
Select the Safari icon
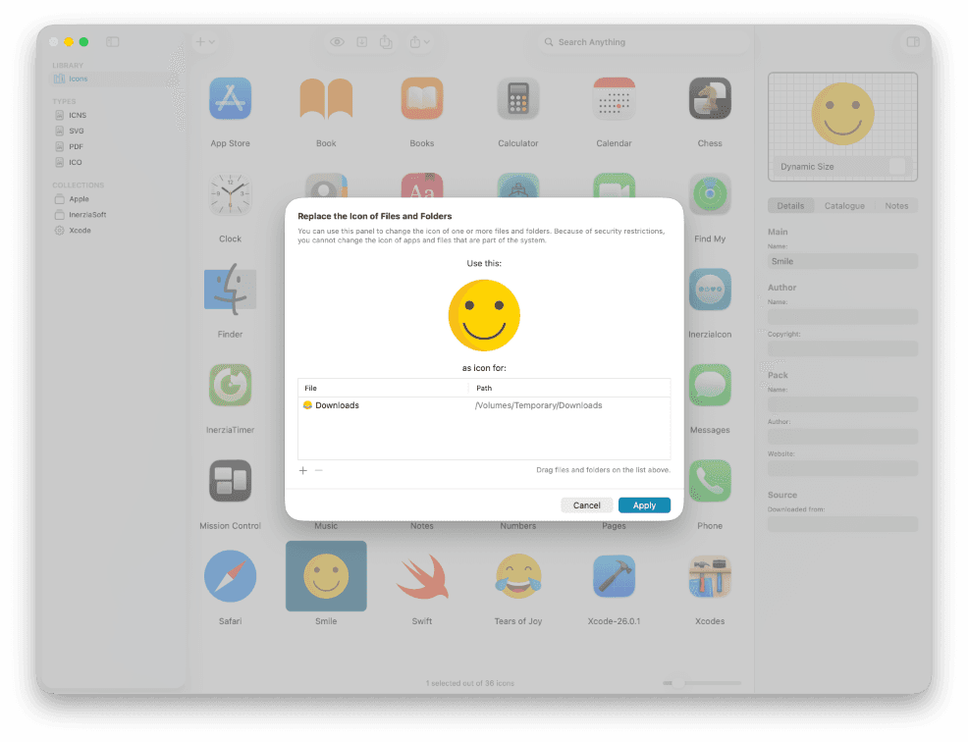coord(230,576)
